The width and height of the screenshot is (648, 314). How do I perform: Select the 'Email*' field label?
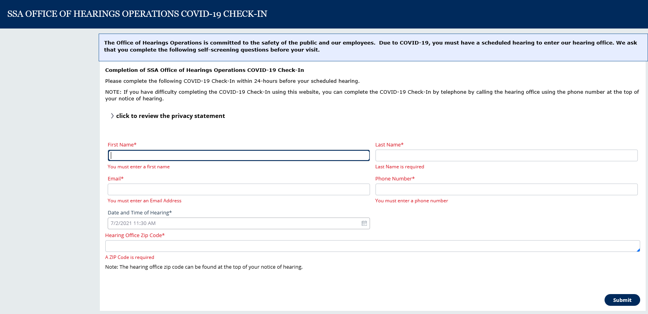(x=116, y=179)
